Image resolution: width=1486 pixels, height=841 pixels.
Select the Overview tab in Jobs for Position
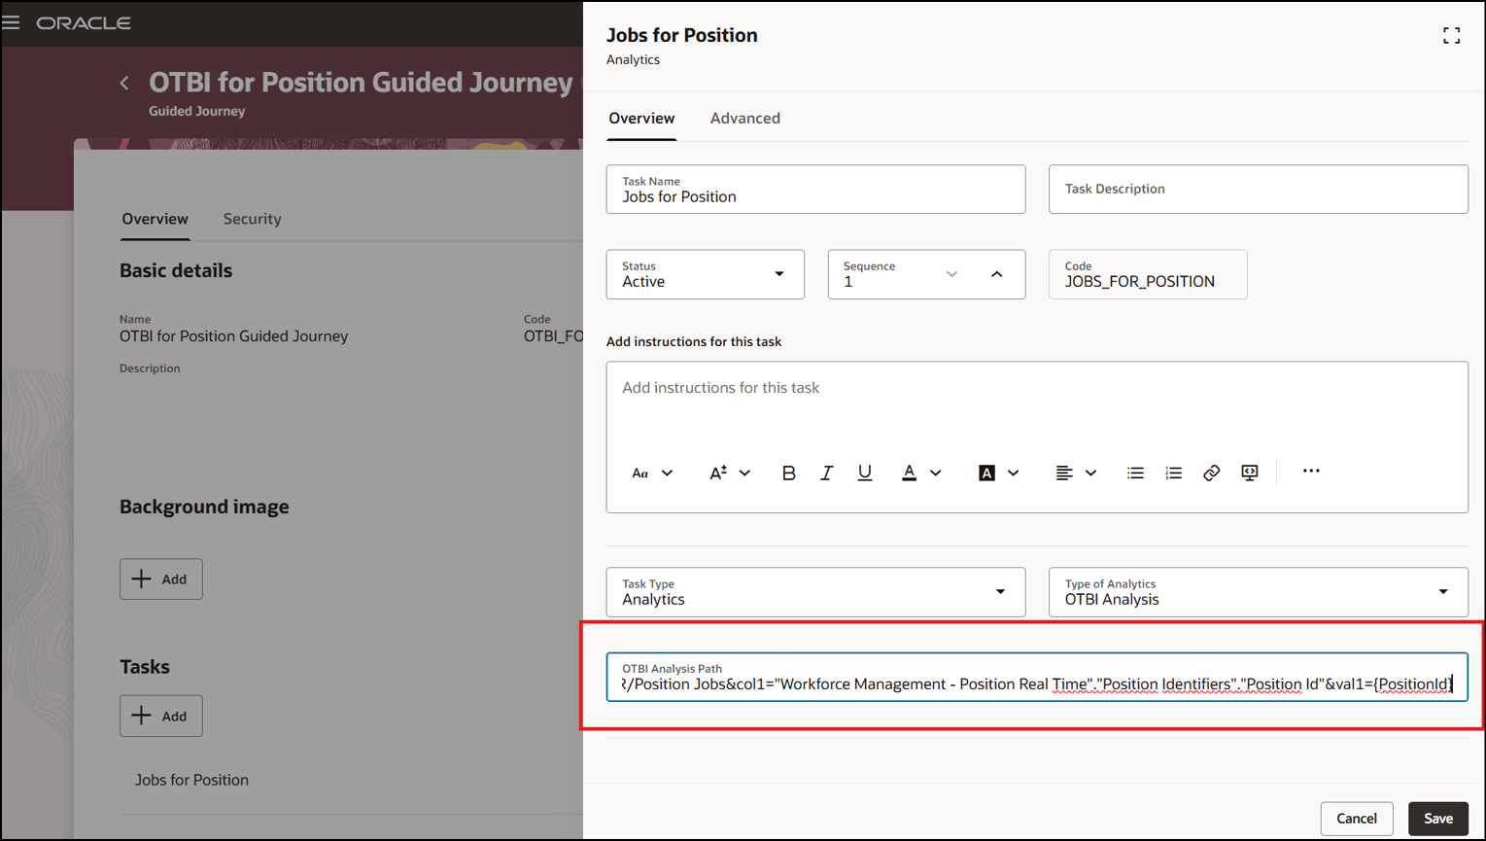click(641, 119)
